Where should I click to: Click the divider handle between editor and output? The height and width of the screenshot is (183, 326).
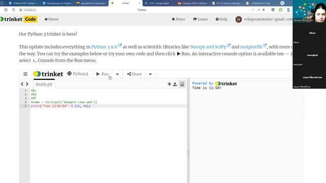click(x=188, y=153)
